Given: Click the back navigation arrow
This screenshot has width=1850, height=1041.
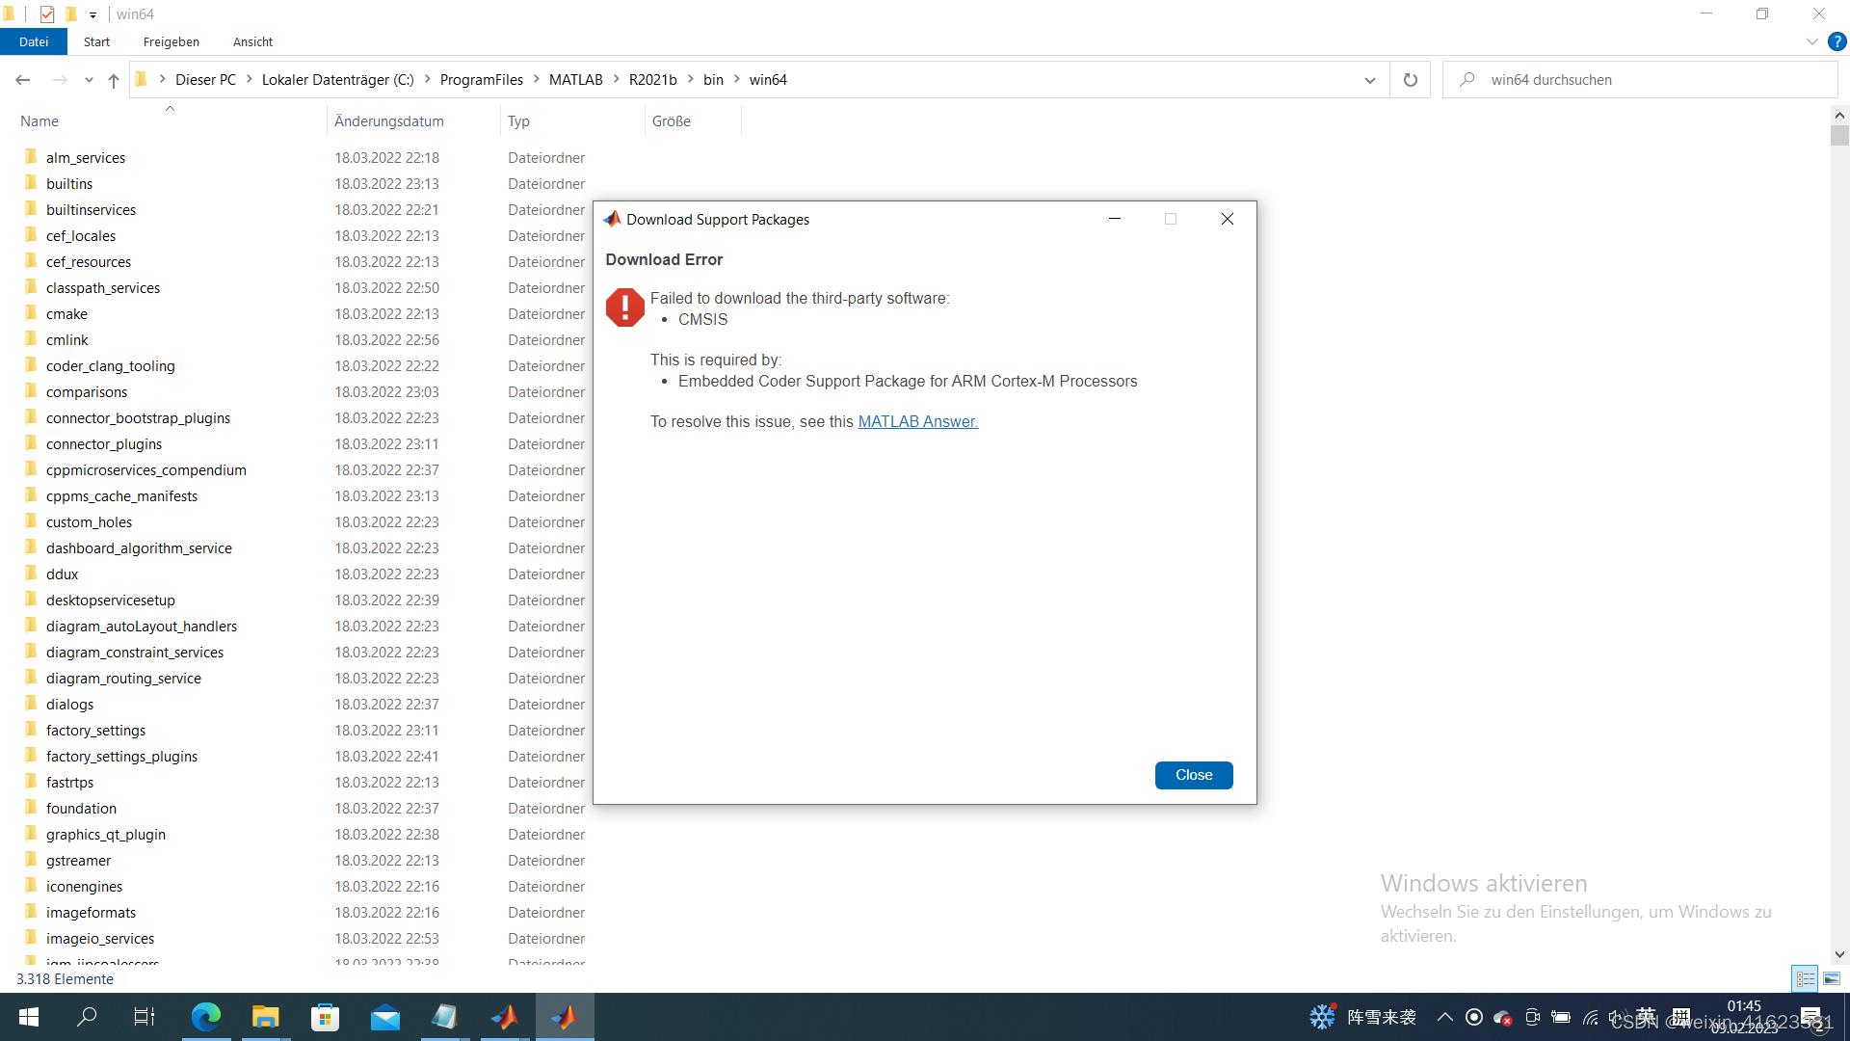Looking at the screenshot, I should (x=23, y=80).
